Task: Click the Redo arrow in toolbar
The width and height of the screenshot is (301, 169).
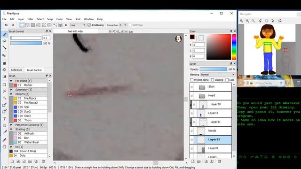Action: coord(13,25)
